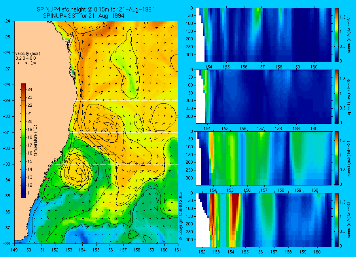Click the 'temperature (°C)' scale label

click(36, 140)
